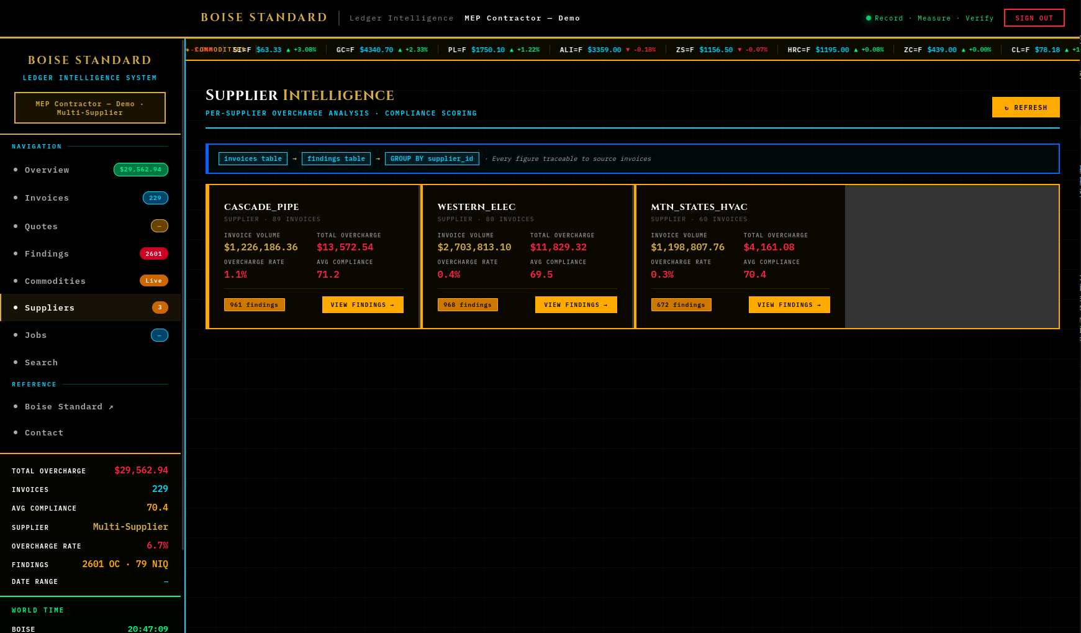Screen dimensions: 1081x633
Task: Click the 672 findings badge
Action: click(681, 305)
